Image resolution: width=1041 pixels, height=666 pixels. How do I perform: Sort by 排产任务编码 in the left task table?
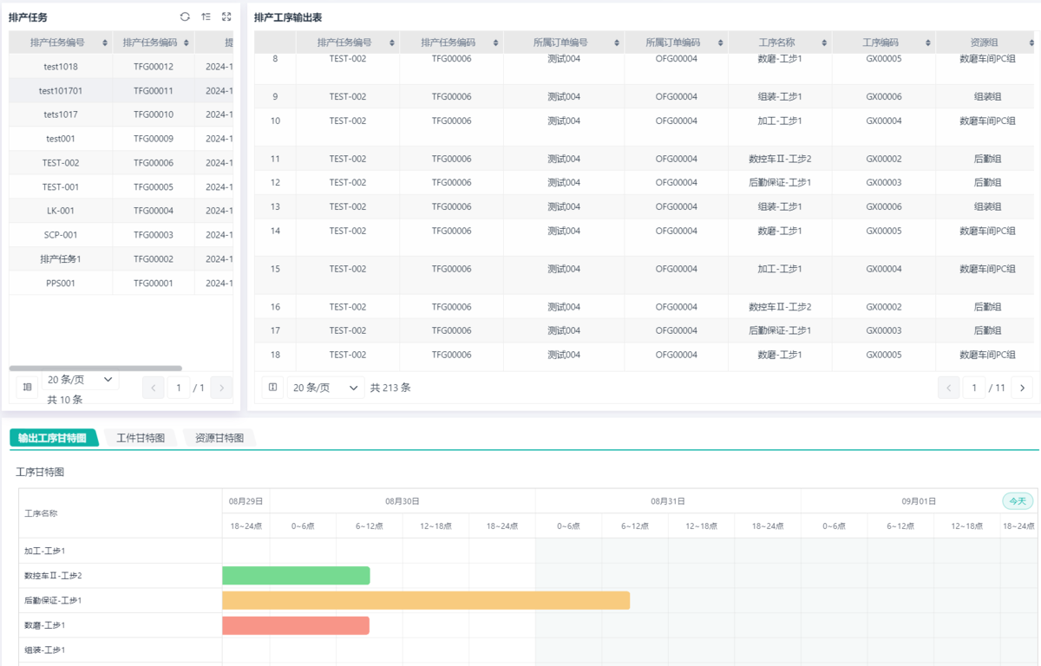pos(186,42)
